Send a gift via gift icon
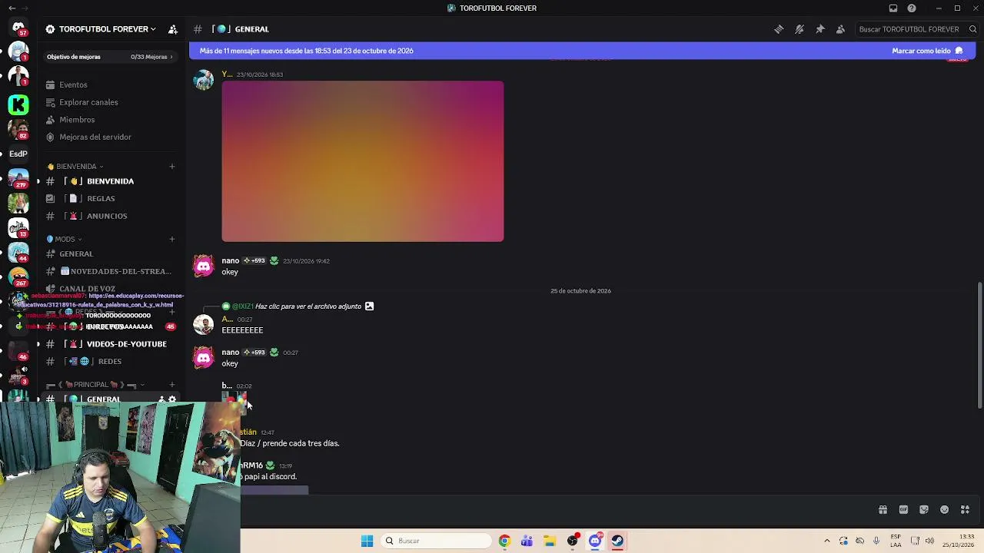Screen dimensions: 984x553 [x=883, y=509]
